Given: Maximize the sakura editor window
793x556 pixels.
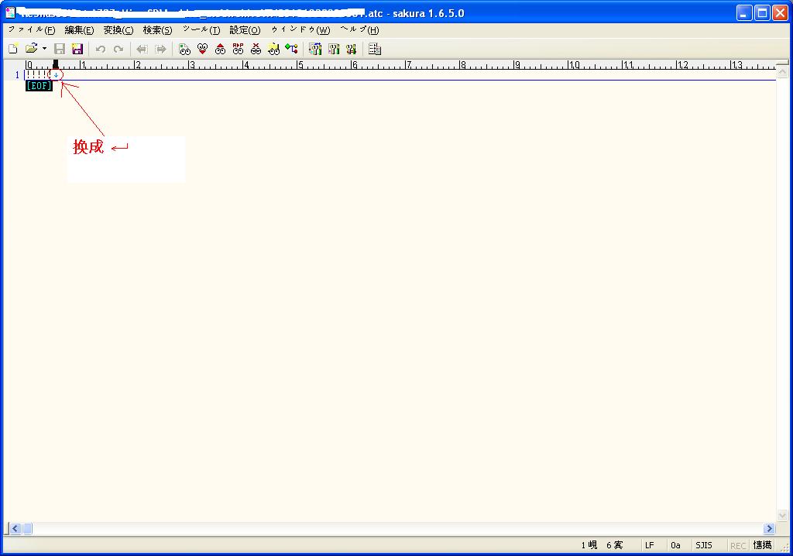Looking at the screenshot, I should [762, 13].
